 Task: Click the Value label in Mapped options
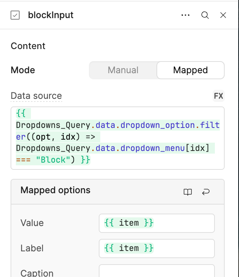(x=32, y=223)
